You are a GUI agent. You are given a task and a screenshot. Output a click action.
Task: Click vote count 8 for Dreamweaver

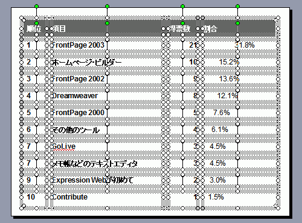pyautogui.click(x=195, y=96)
